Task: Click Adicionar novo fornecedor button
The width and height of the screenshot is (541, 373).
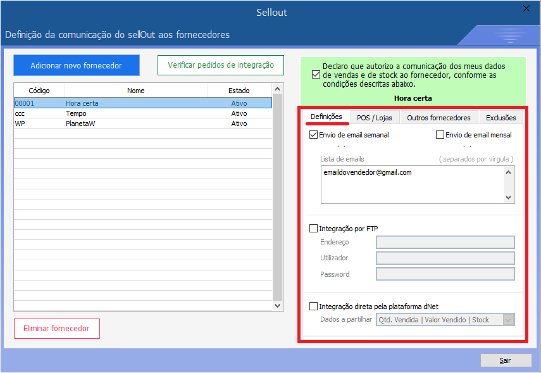Action: pyautogui.click(x=76, y=65)
